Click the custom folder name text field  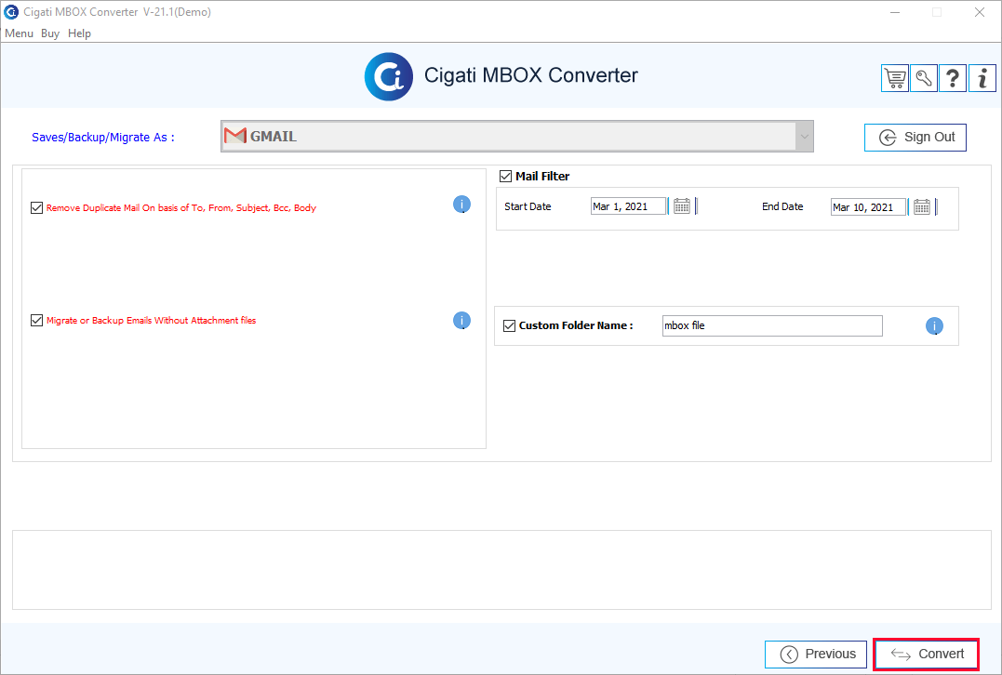click(x=772, y=325)
